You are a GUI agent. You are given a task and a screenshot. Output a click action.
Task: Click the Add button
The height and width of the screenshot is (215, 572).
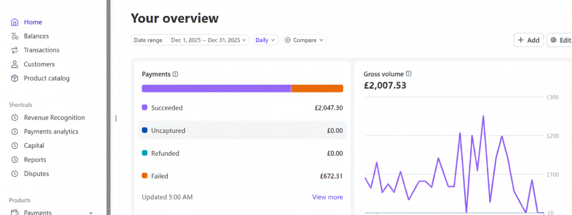pyautogui.click(x=528, y=40)
